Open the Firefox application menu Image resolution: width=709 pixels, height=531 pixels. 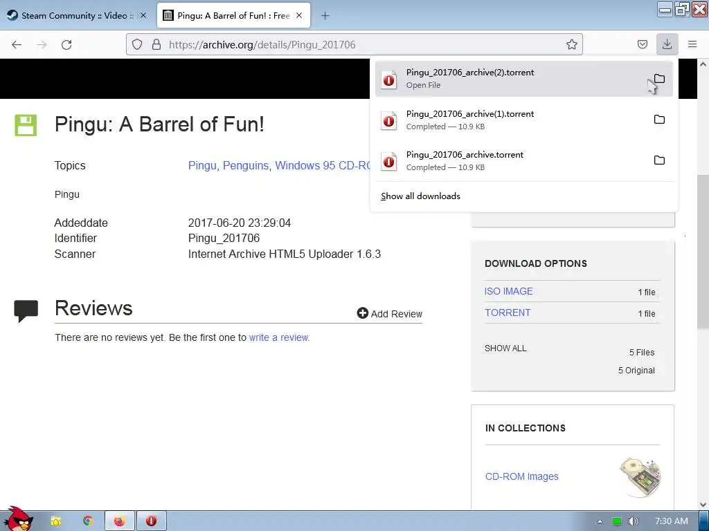(692, 44)
